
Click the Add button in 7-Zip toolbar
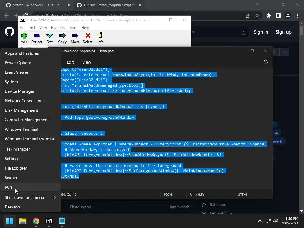tap(24, 38)
